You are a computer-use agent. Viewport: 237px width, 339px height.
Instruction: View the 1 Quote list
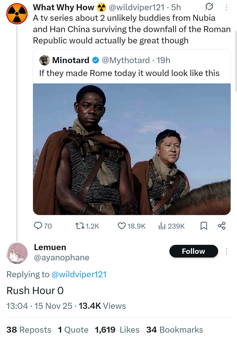pyautogui.click(x=73, y=330)
